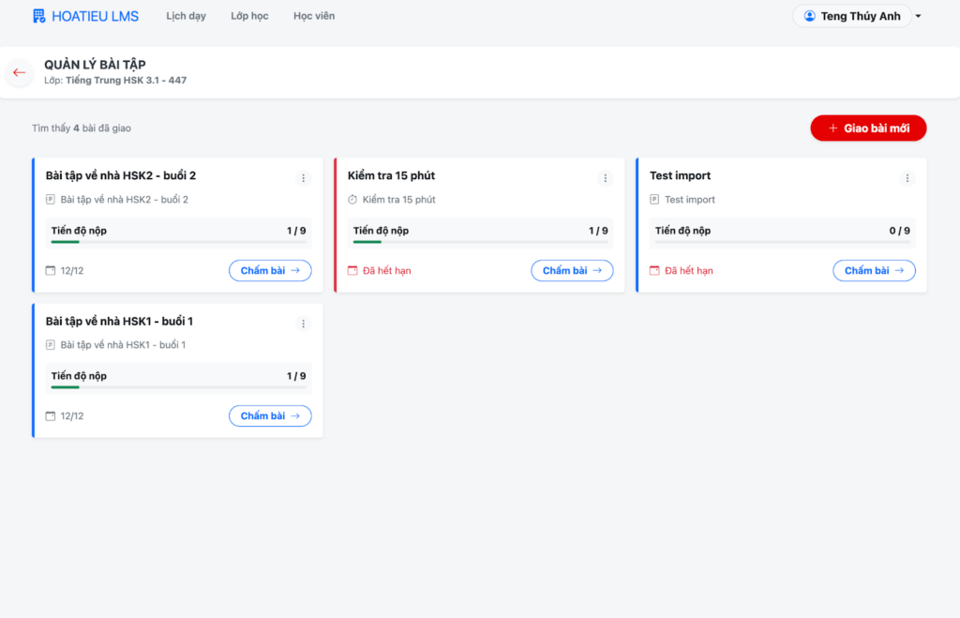
Task: Click the Giao bài mới button
Action: tap(868, 128)
